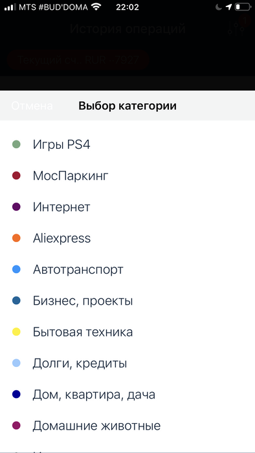Tap the orange dot next to Aliexpress
This screenshot has height=453, width=255.
16,238
